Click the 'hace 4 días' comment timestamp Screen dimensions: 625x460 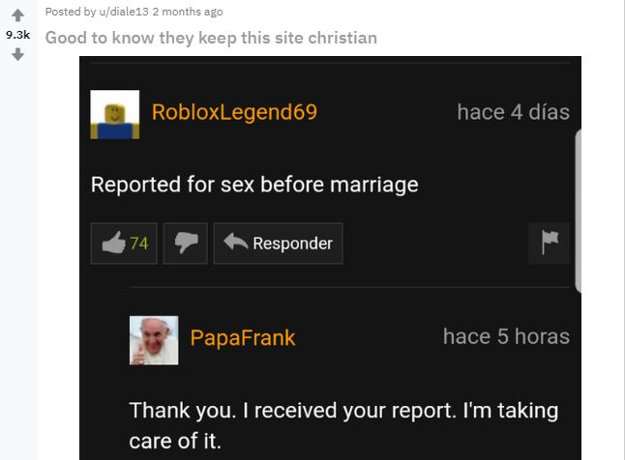[x=514, y=112]
